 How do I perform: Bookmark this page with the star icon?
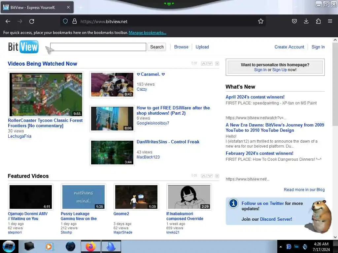click(261, 21)
